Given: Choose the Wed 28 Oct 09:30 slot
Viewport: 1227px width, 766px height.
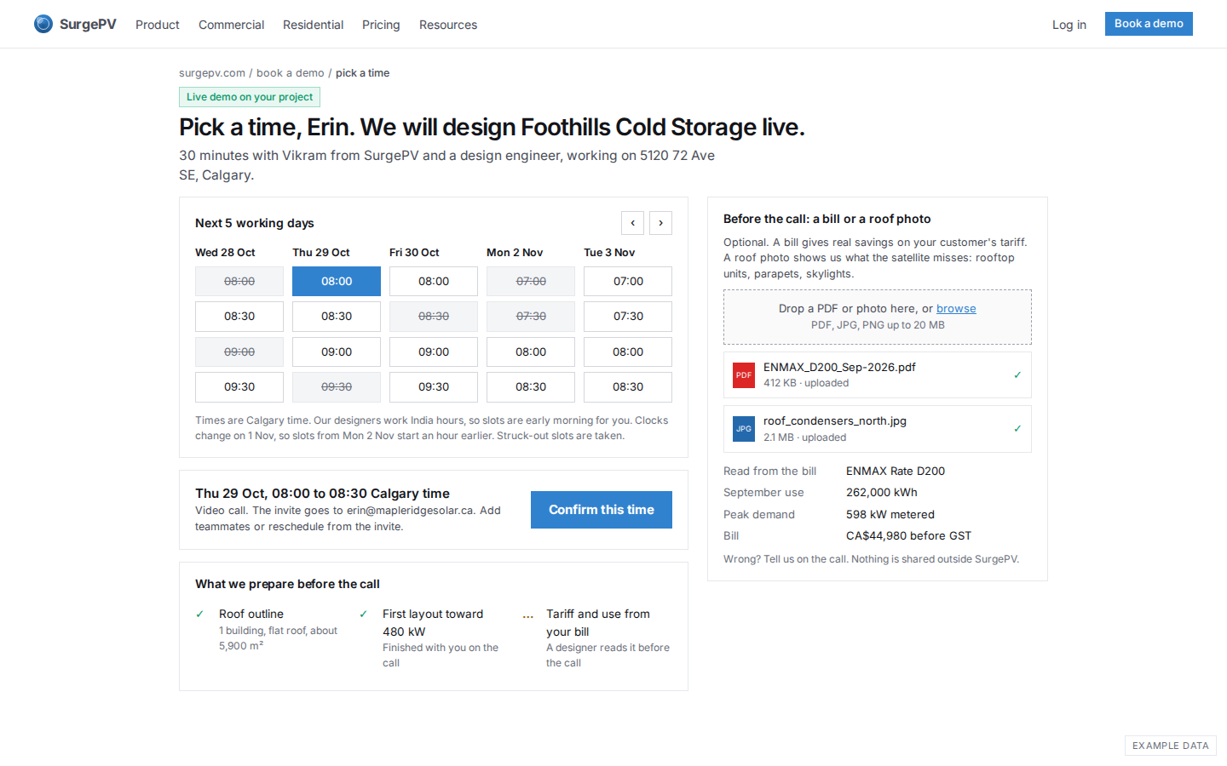Looking at the screenshot, I should pyautogui.click(x=239, y=387).
